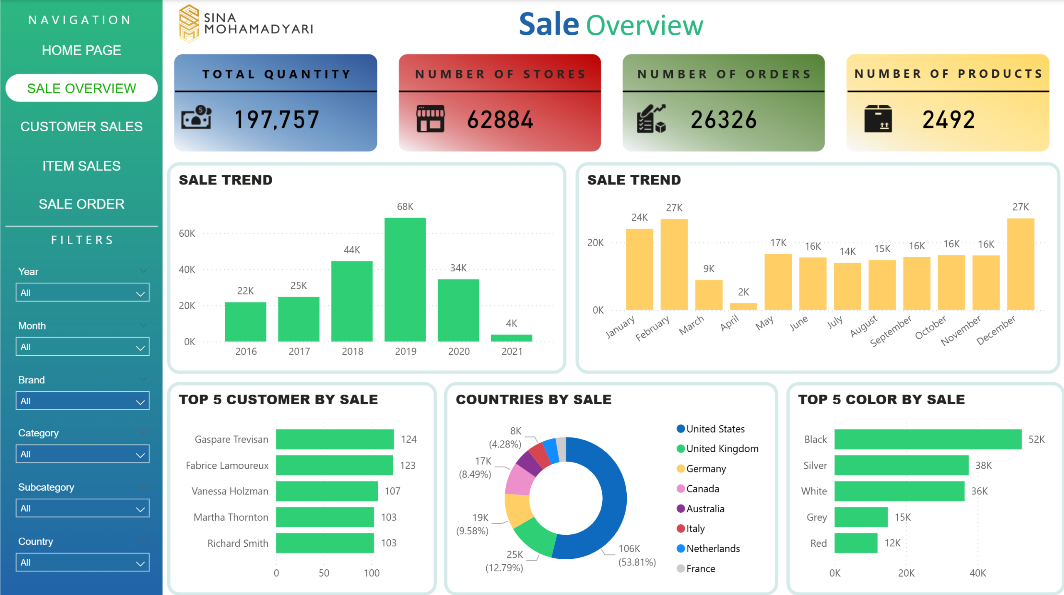
Task: Click the United States legend color dot
Action: [680, 428]
